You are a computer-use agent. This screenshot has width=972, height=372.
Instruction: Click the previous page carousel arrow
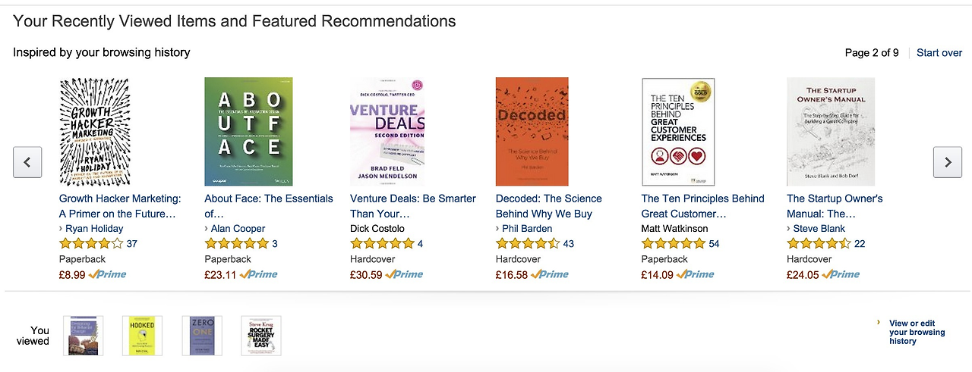coord(27,162)
